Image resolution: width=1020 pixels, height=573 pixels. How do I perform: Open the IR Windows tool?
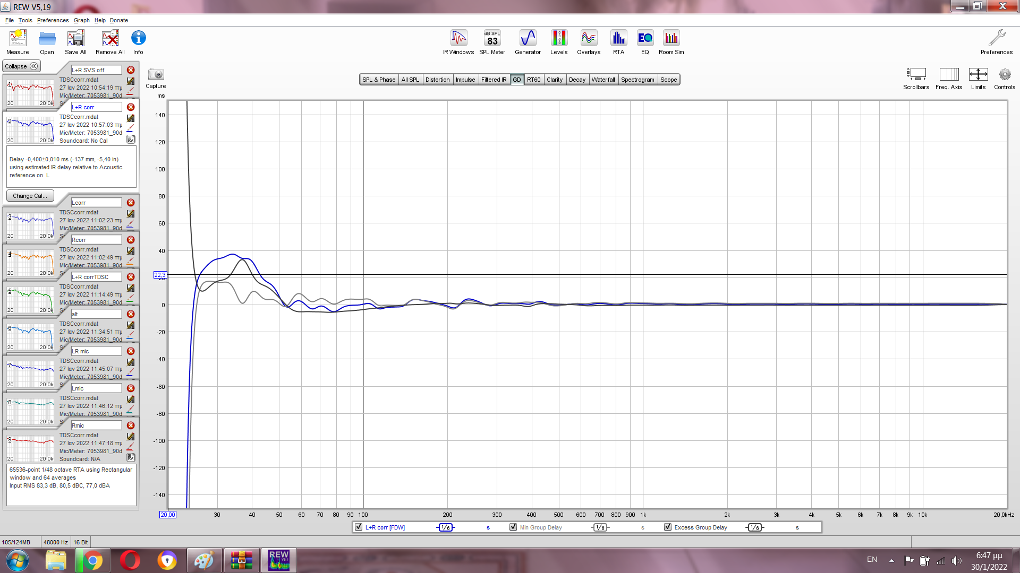tap(458, 42)
